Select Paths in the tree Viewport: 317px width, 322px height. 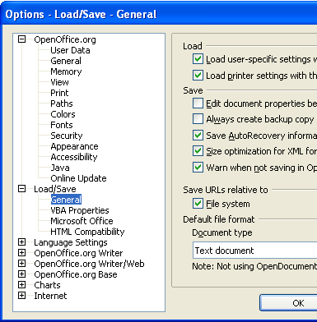tap(62, 103)
